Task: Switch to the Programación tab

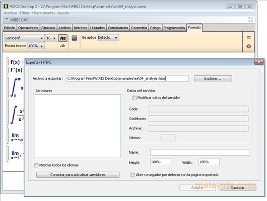Action: (x=174, y=28)
